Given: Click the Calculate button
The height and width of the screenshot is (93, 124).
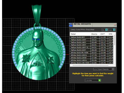Looking at the screenshot, I should coord(93,80).
